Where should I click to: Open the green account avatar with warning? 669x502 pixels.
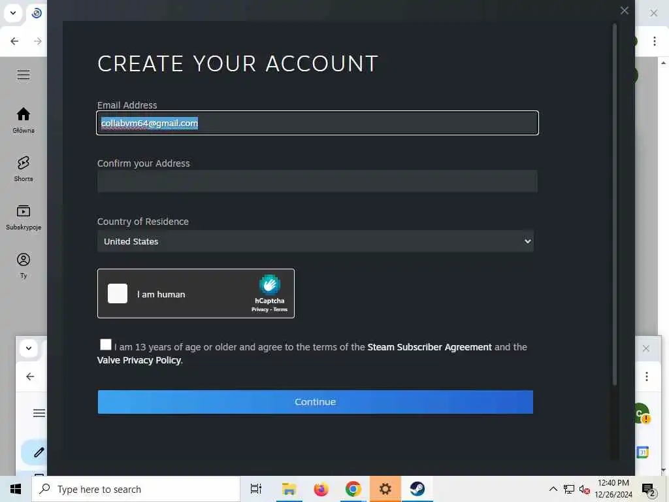click(641, 414)
